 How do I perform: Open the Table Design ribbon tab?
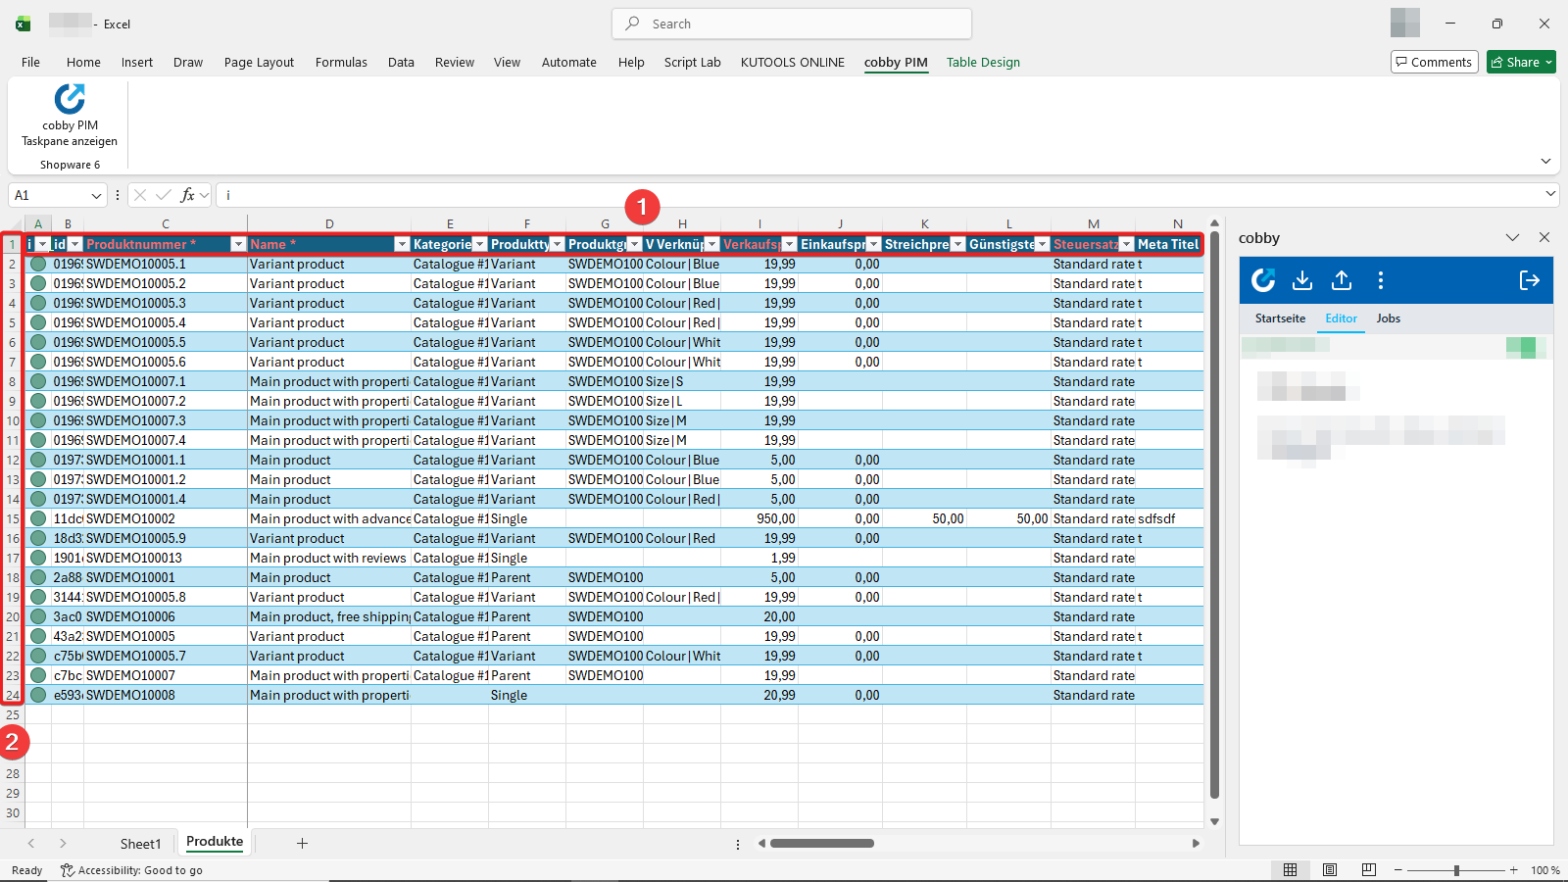(983, 62)
